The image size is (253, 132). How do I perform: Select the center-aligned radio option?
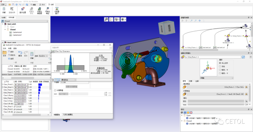click(220, 63)
